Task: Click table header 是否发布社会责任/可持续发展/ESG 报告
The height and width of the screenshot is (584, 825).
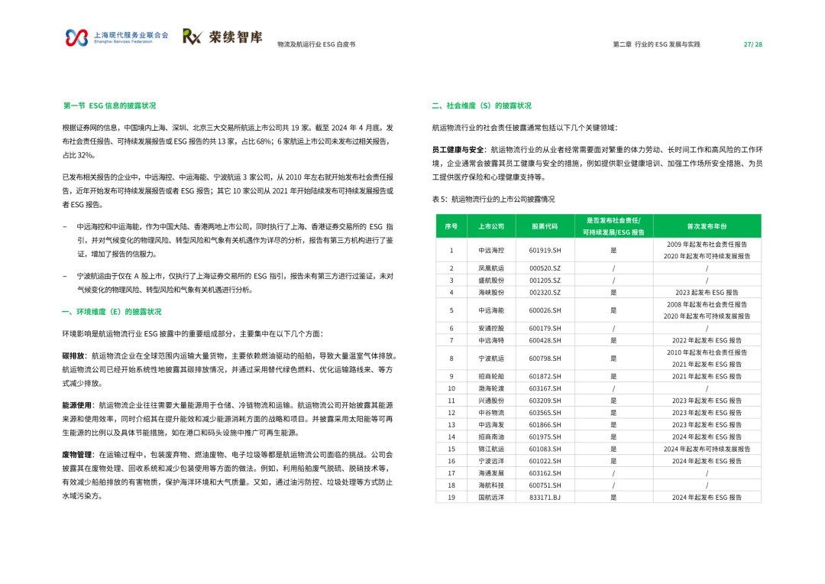Action: coord(613,226)
